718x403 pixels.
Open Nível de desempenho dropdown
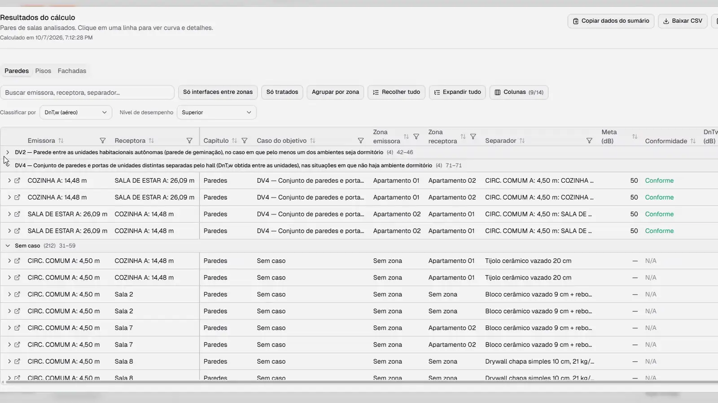click(x=216, y=112)
